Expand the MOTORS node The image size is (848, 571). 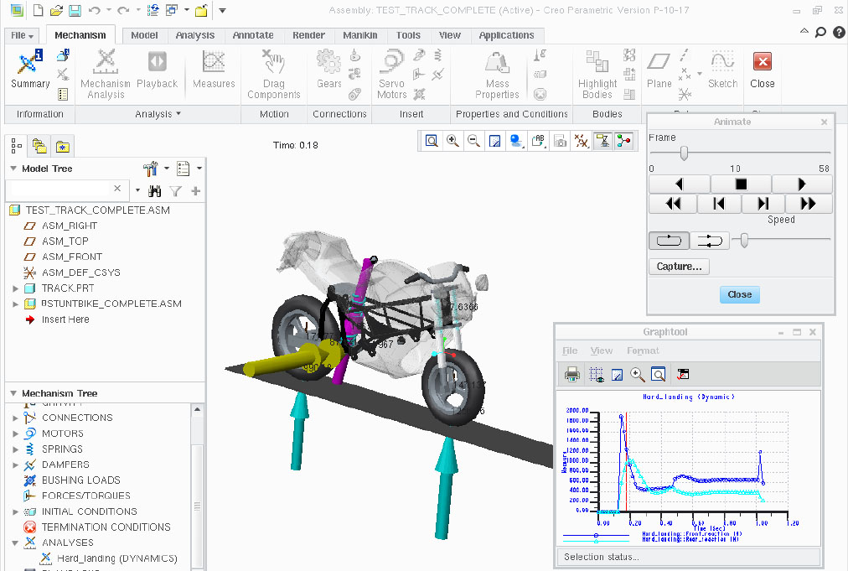point(16,433)
